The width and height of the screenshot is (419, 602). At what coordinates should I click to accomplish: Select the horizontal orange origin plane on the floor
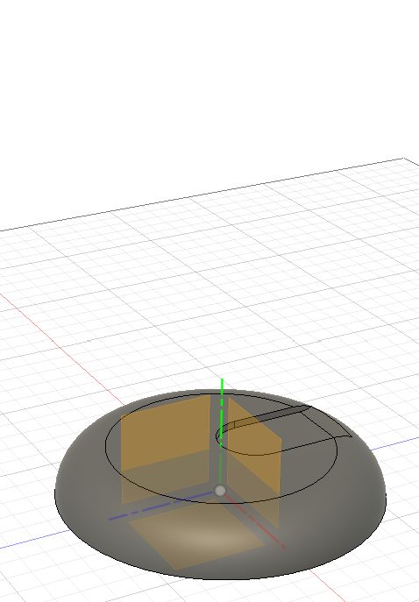(x=196, y=535)
